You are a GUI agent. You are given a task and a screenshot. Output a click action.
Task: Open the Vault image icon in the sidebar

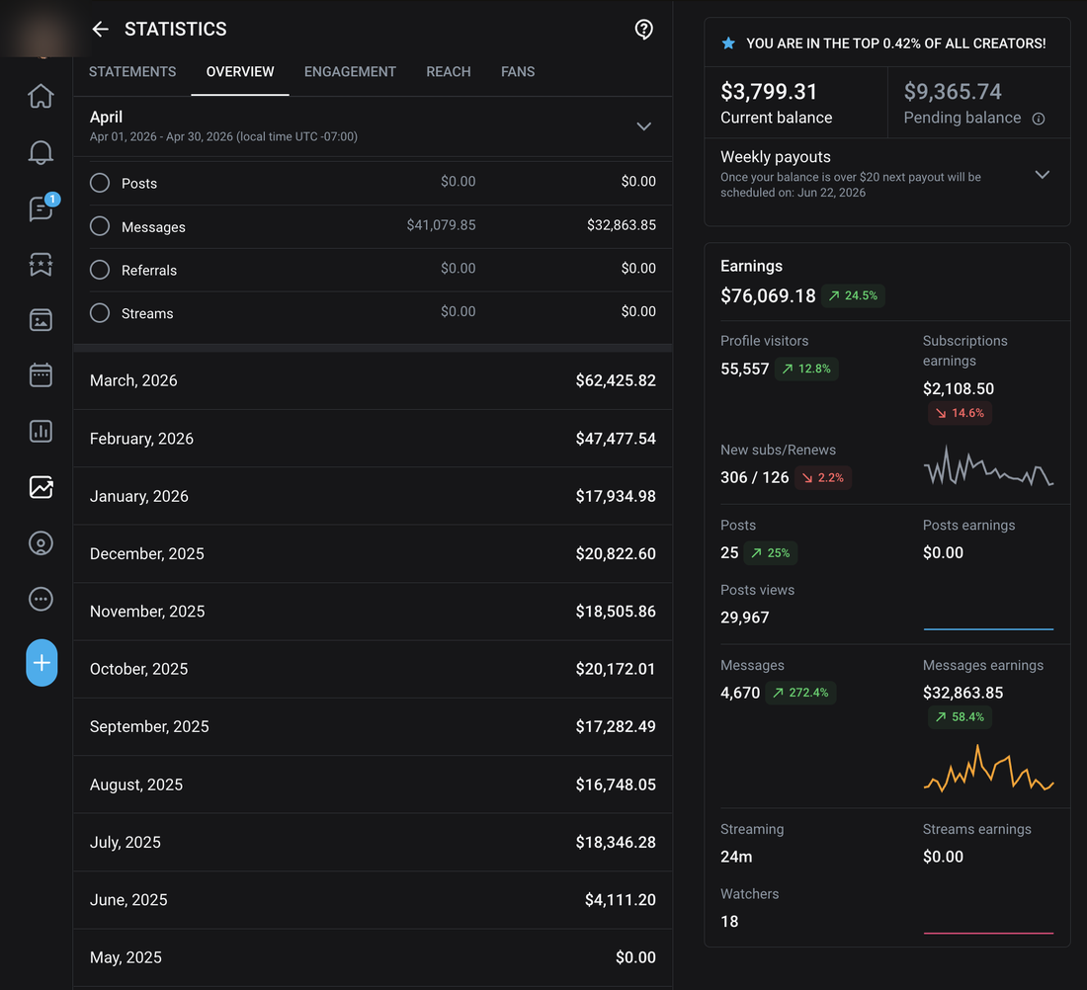41,319
